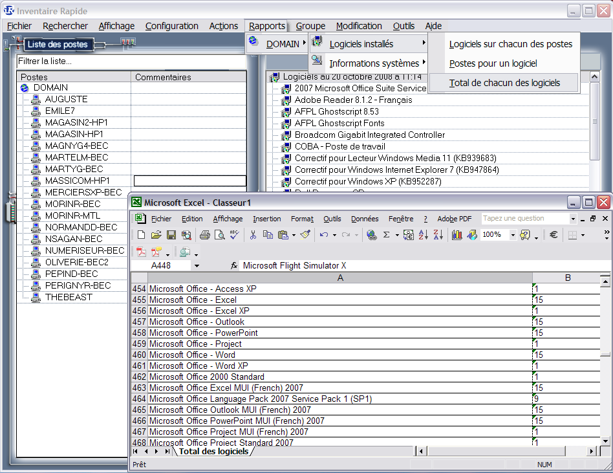Image resolution: width=613 pixels, height=473 pixels.
Task: Click the 'Filtrer la liste...' input field
Action: 131,61
